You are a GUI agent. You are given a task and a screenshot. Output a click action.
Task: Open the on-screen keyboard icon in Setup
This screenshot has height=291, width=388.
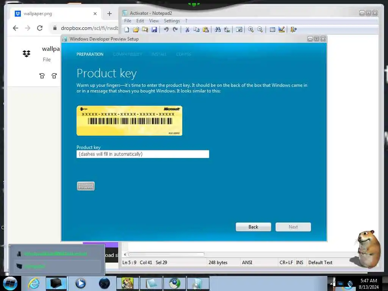86,186
